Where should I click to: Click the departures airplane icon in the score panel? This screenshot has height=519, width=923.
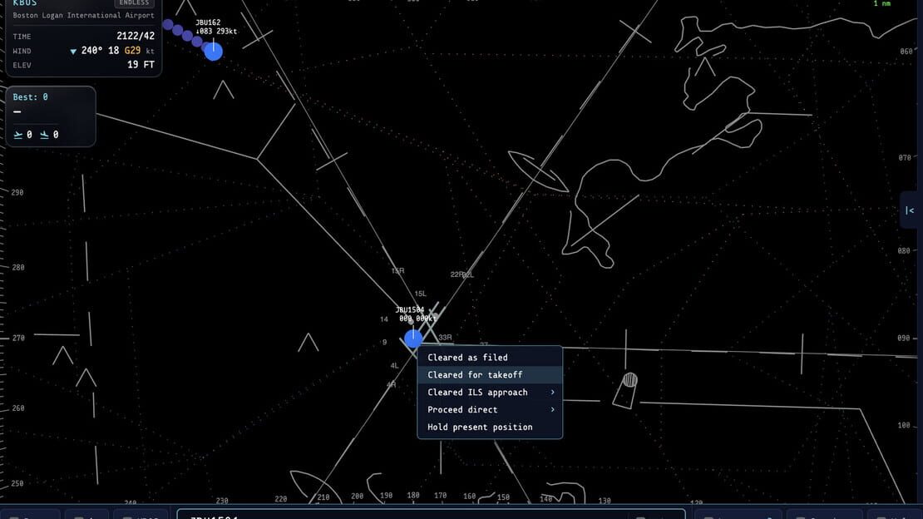click(18, 135)
